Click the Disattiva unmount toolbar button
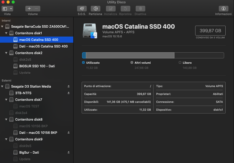This screenshot has height=163, width=234. coord(140,9)
